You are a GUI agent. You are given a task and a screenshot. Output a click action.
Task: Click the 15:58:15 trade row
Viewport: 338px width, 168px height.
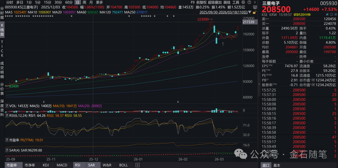(299, 113)
